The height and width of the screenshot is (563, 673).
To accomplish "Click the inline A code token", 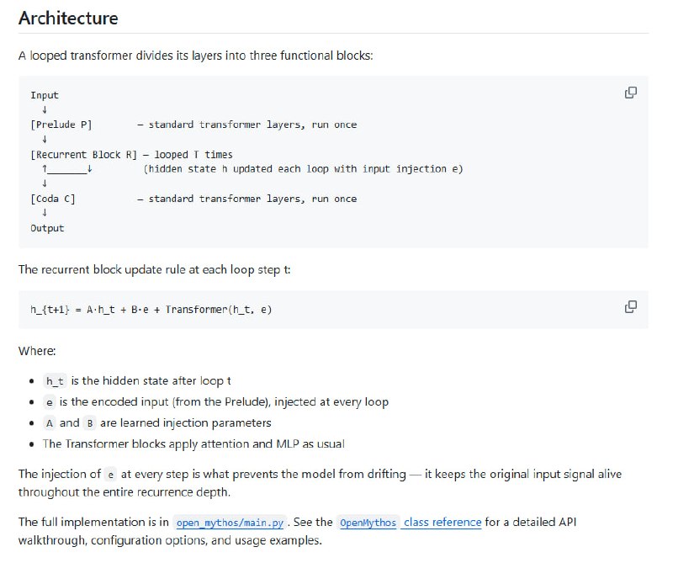I will [x=50, y=423].
